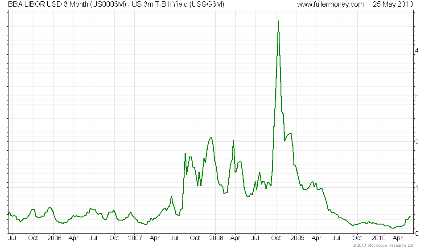
Task: Click the www.fullermoney.com text
Action: tap(330, 4)
